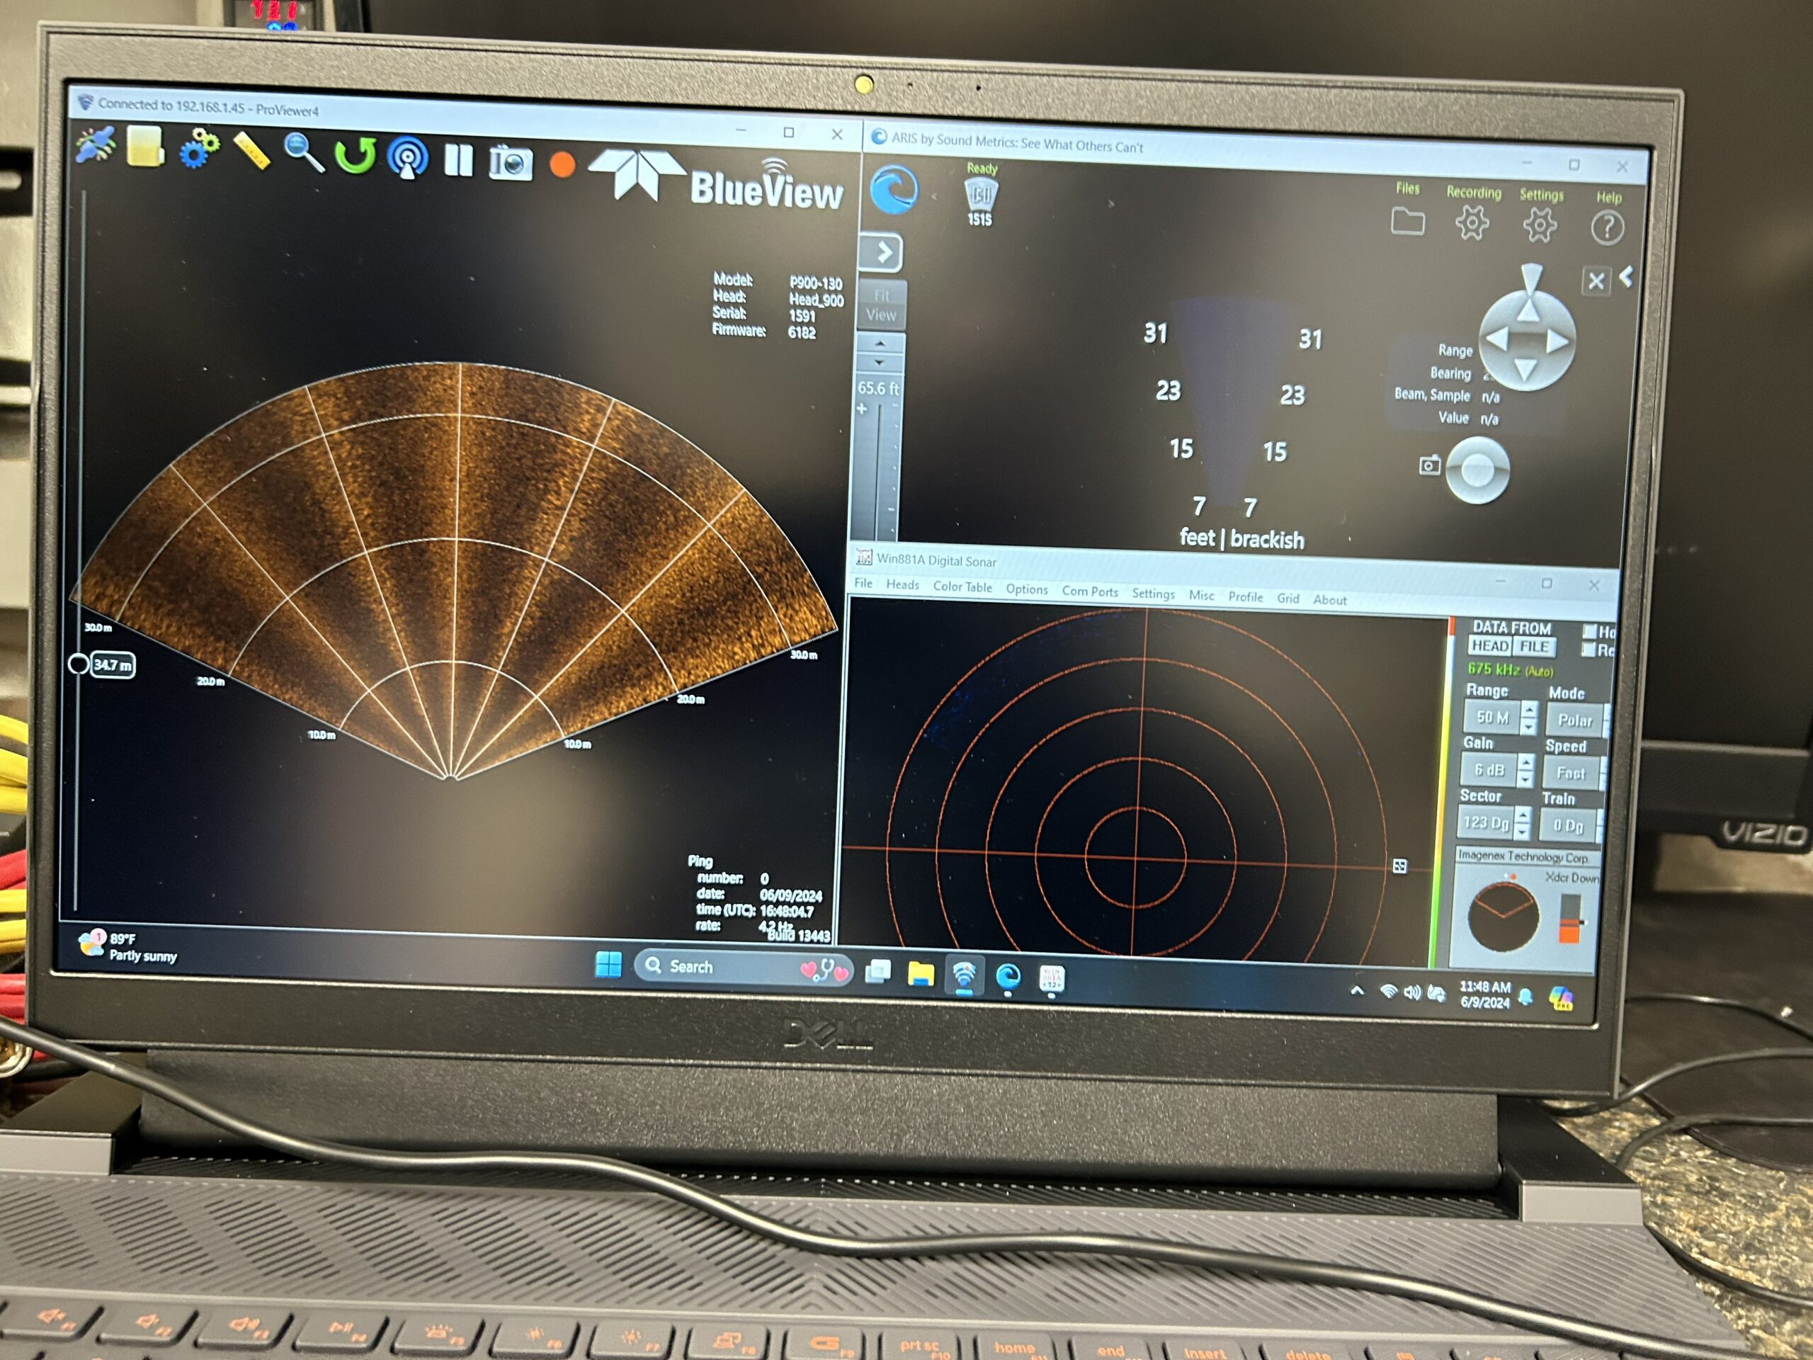Screen dimensions: 1813x1360
Task: Click the right arrow on ARIS pan pad
Action: point(1557,341)
